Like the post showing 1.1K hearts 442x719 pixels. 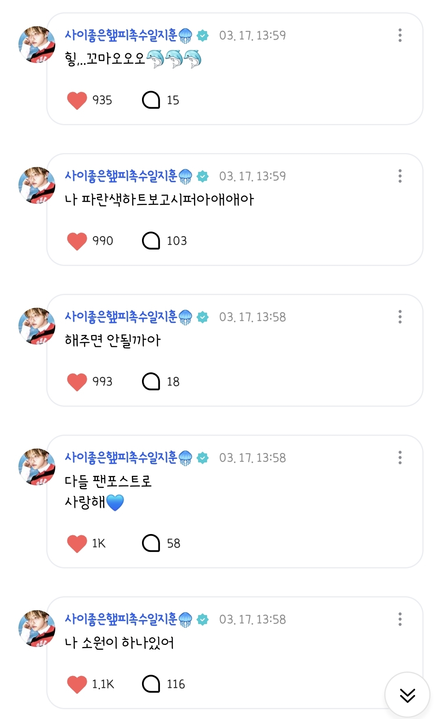click(x=77, y=684)
